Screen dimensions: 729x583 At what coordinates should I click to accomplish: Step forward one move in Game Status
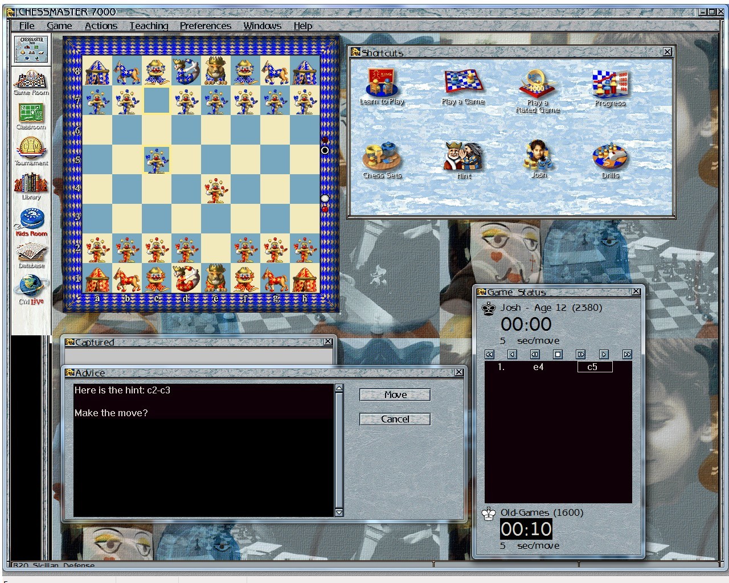pyautogui.click(x=604, y=354)
